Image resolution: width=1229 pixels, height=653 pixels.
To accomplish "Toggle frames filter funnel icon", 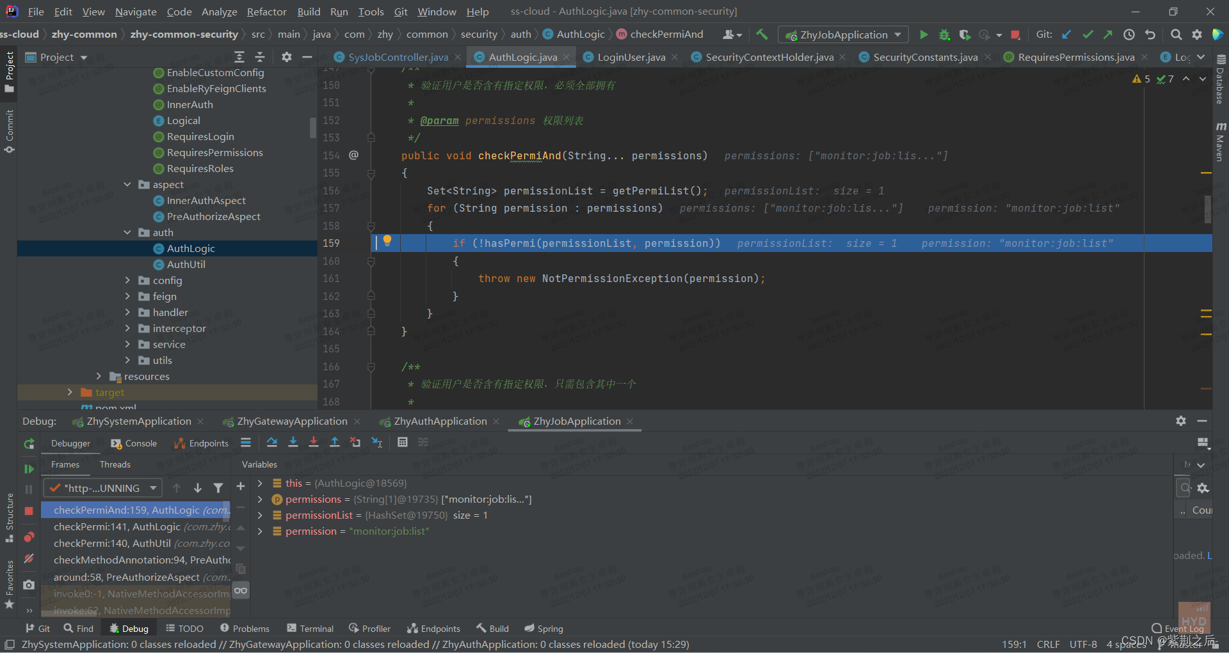I will tap(218, 488).
